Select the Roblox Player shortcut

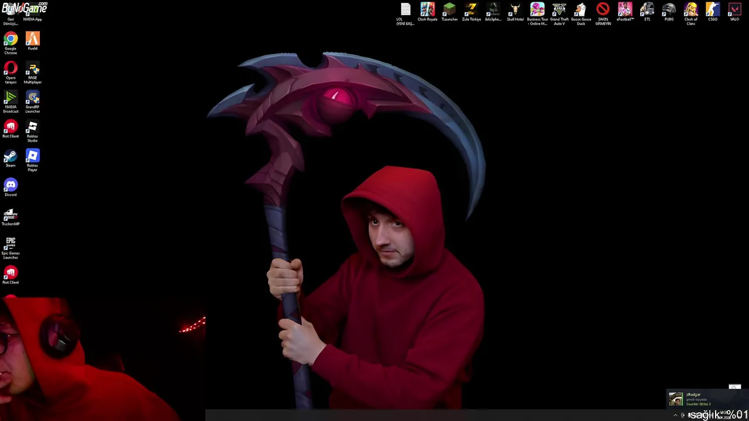pos(32,161)
